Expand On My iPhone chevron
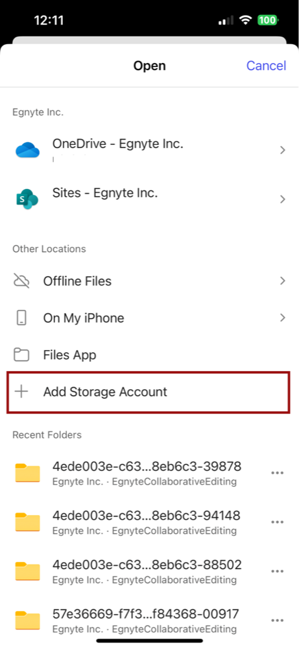The width and height of the screenshot is (299, 649). point(283,318)
